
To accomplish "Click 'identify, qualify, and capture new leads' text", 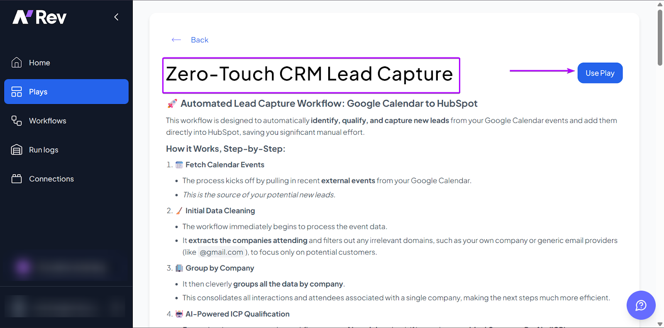I will (380, 121).
